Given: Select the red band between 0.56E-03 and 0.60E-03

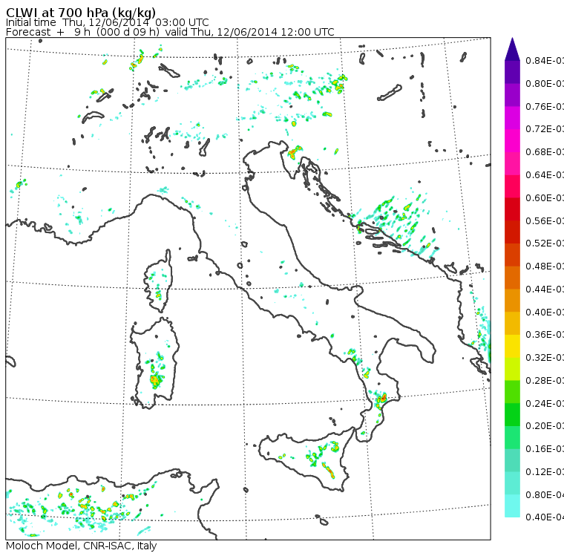Looking at the screenshot, I should point(512,209).
